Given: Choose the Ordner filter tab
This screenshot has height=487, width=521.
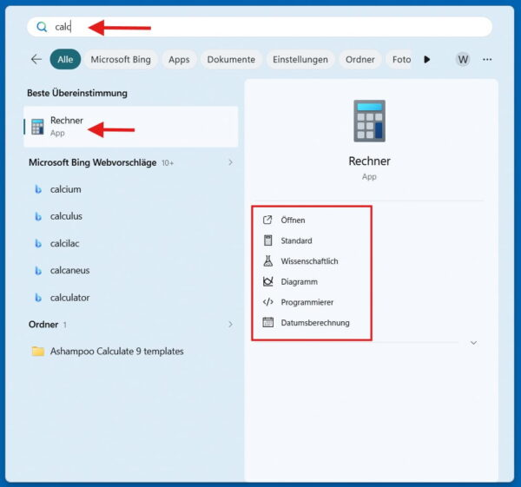Looking at the screenshot, I should [360, 59].
